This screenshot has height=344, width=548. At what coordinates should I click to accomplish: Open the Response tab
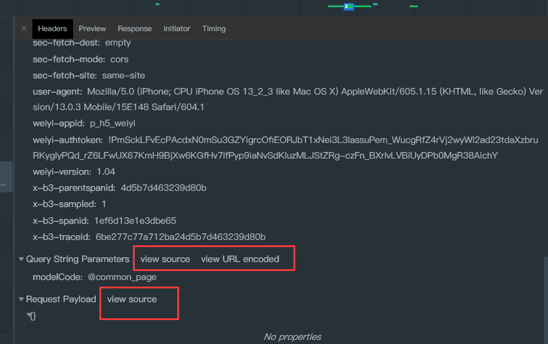[x=135, y=29]
